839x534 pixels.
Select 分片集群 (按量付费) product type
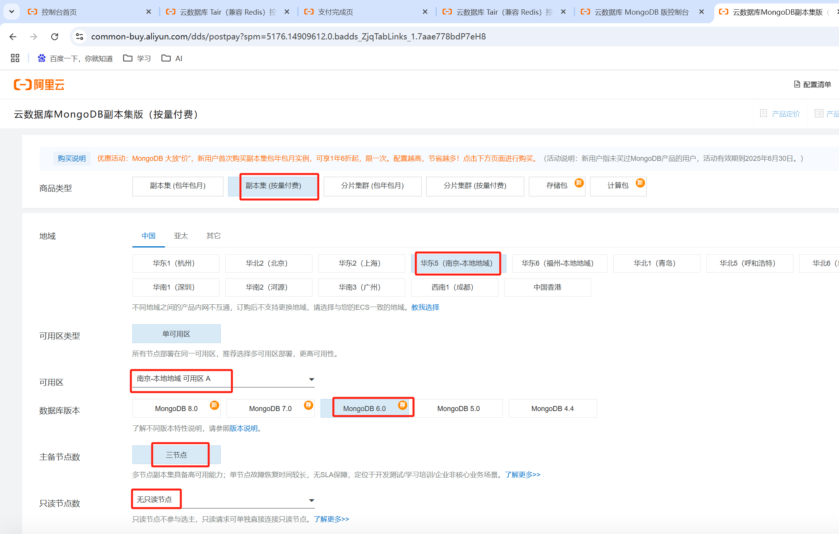(x=475, y=186)
